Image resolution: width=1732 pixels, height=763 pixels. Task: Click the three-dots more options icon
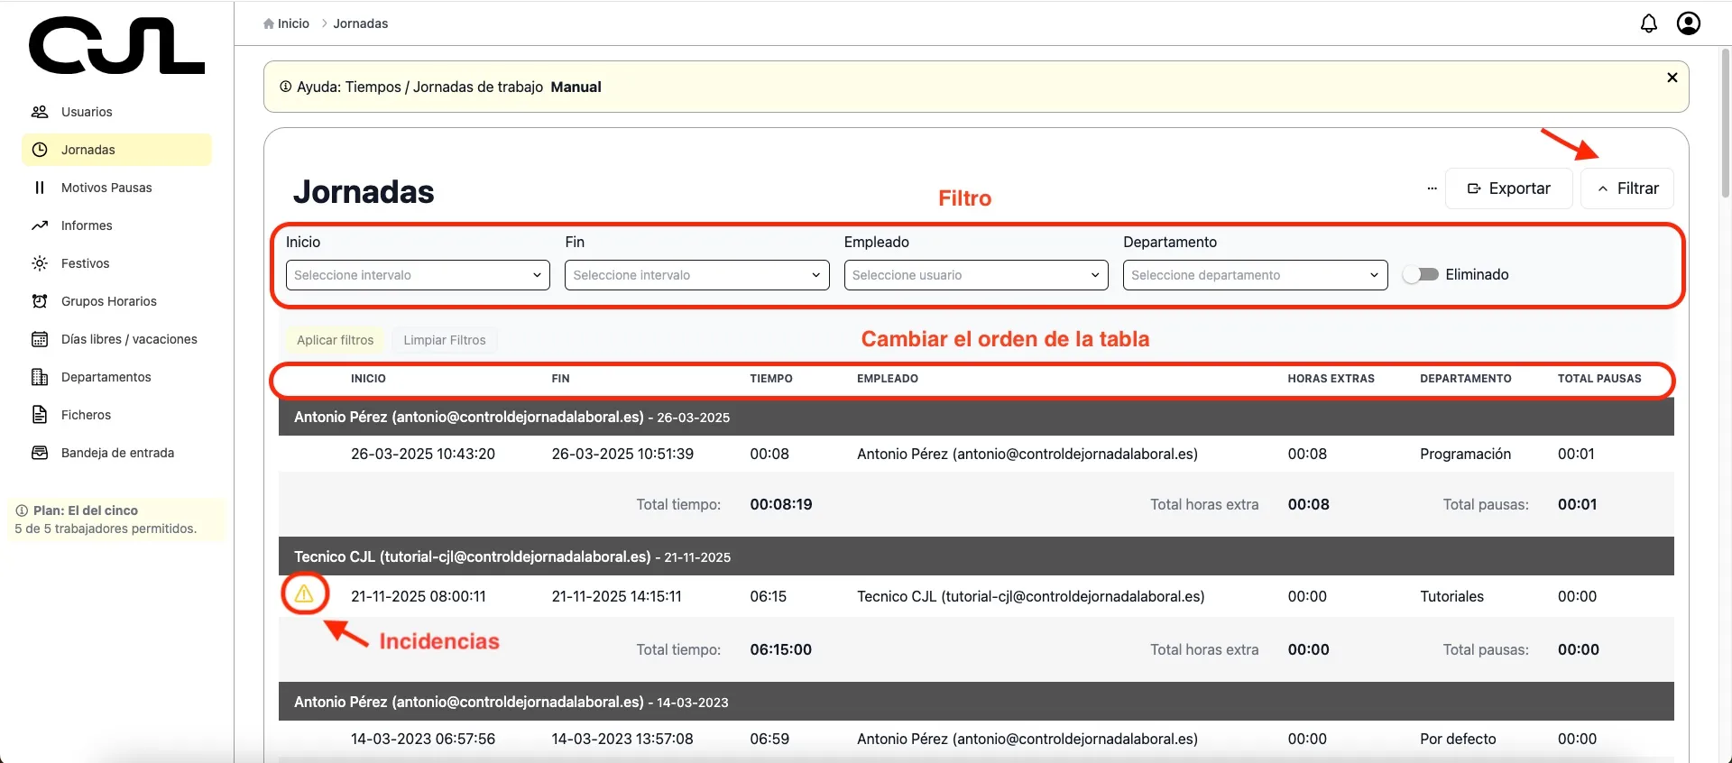[x=1432, y=188]
